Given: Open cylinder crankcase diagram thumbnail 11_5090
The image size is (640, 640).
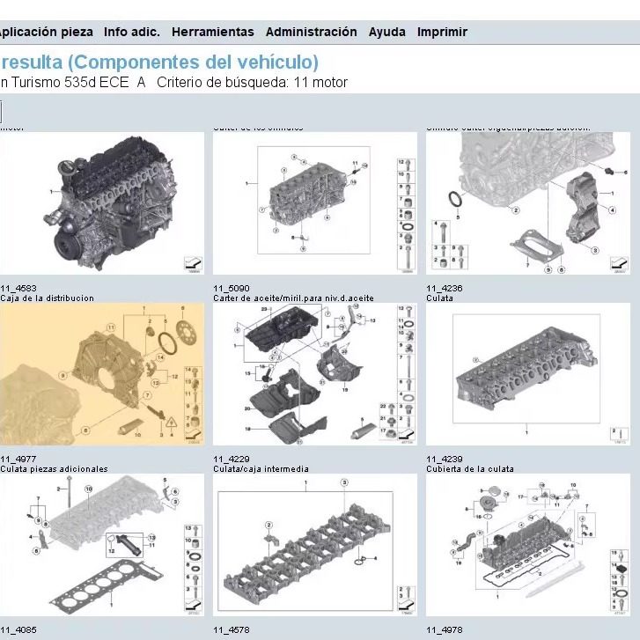Looking at the screenshot, I should tap(315, 202).
